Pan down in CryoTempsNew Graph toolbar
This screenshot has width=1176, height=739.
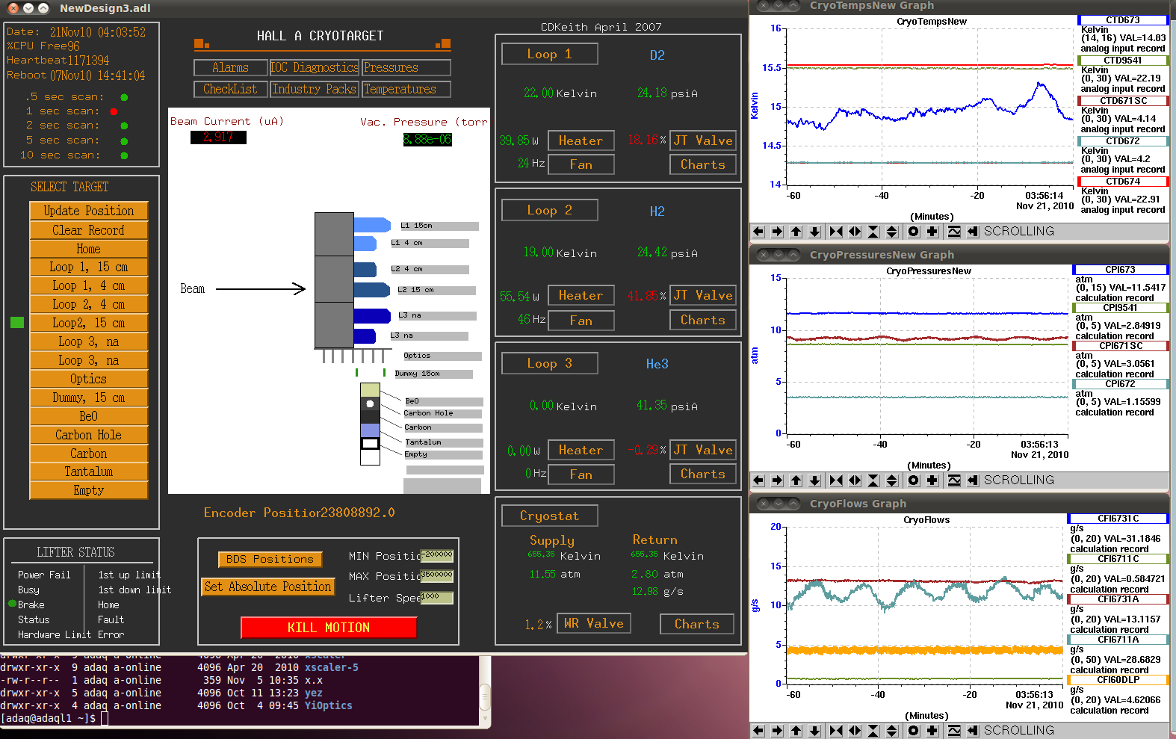[x=815, y=232]
